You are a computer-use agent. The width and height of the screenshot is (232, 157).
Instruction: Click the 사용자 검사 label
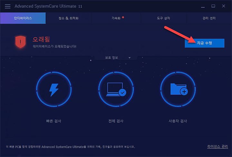click(x=178, y=121)
